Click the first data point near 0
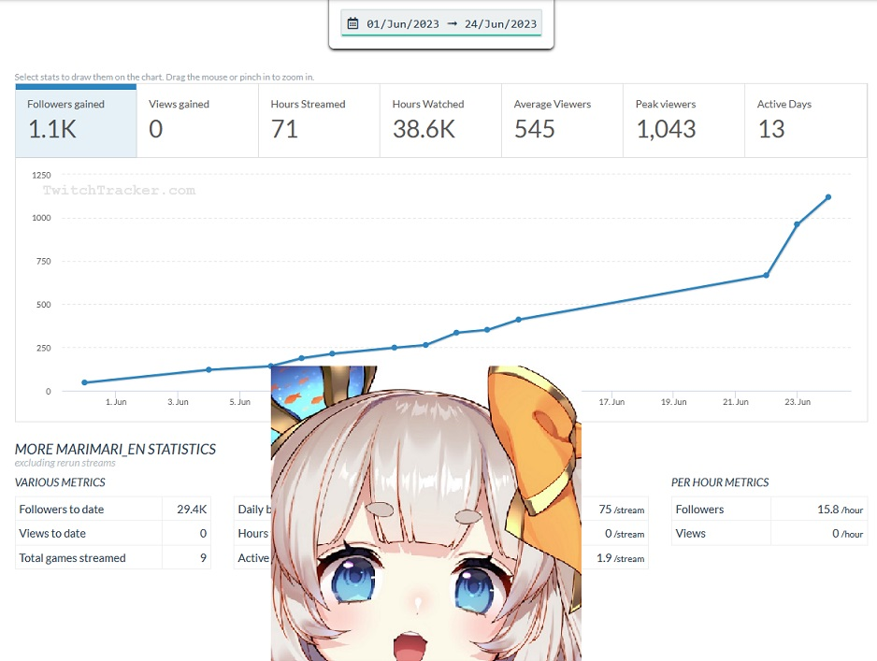The height and width of the screenshot is (661, 877). pos(84,382)
